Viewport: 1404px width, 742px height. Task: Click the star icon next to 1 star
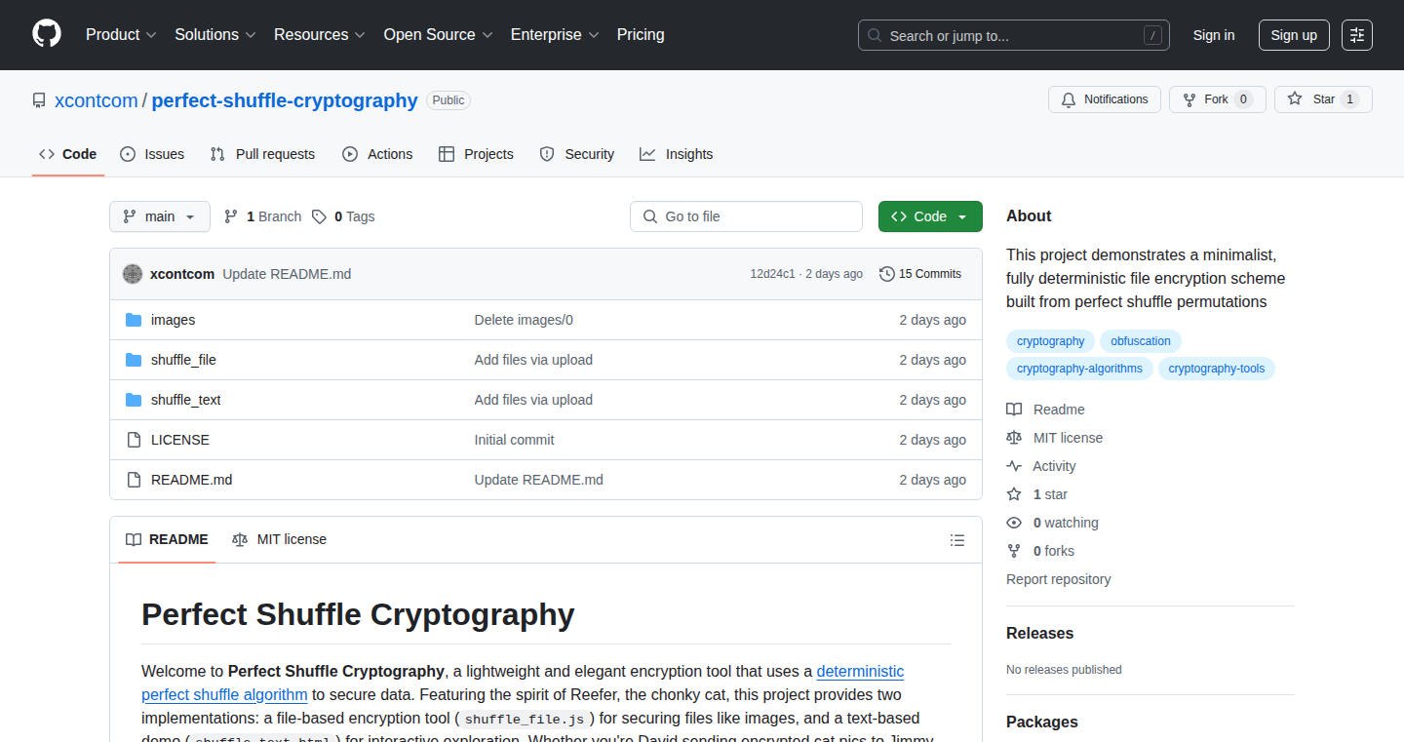1014,494
